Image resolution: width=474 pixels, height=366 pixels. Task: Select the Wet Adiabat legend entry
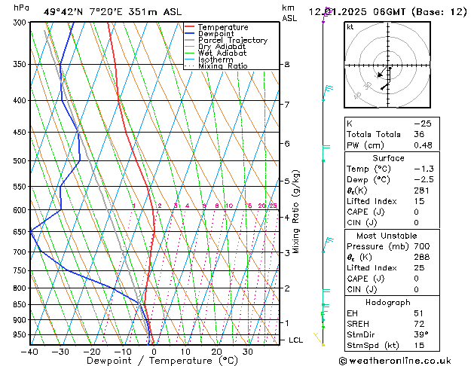(222, 53)
